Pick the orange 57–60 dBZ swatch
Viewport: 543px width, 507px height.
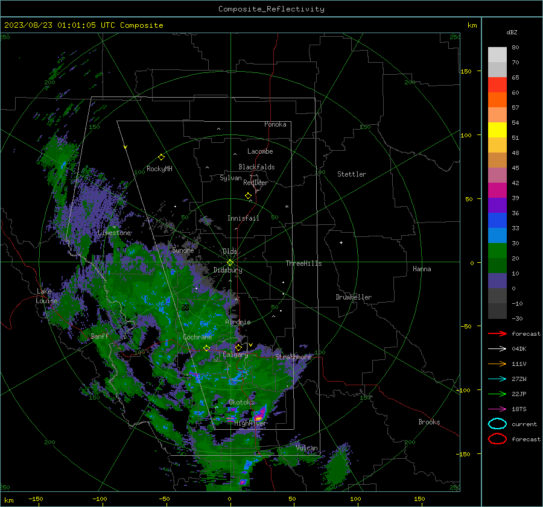pyautogui.click(x=497, y=99)
